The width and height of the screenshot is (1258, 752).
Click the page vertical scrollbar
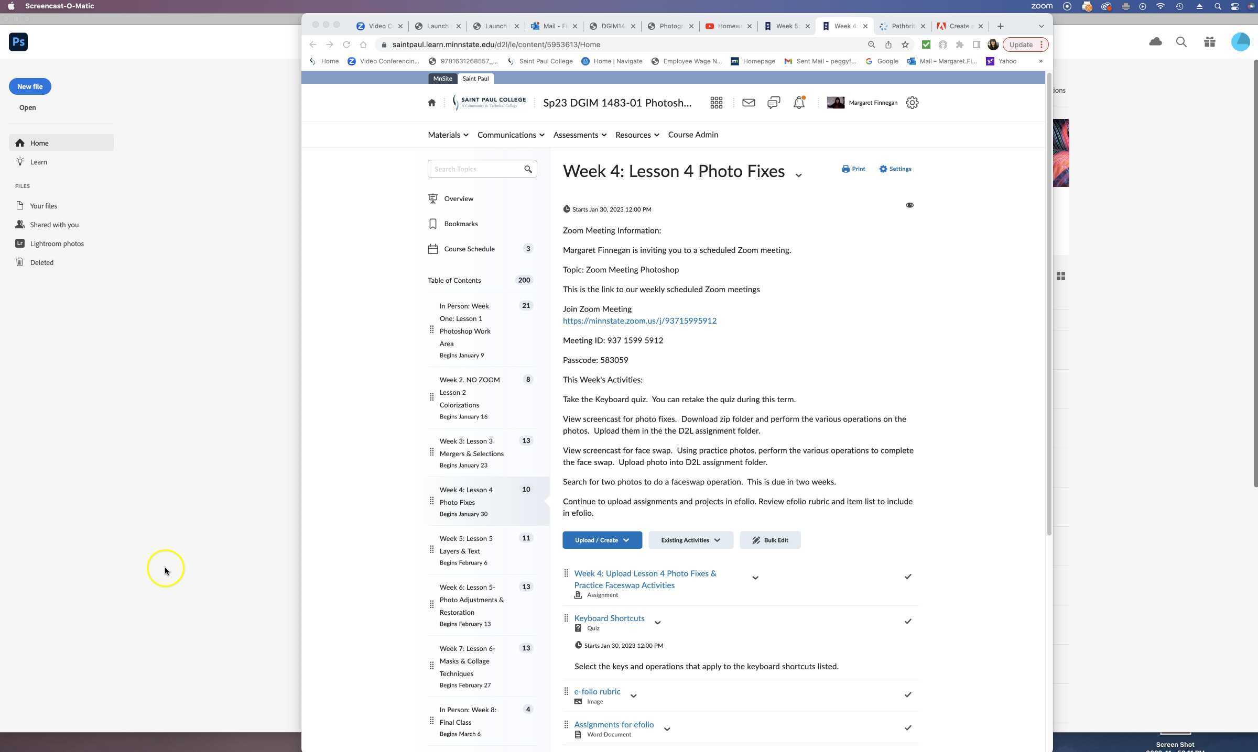[x=1049, y=304]
